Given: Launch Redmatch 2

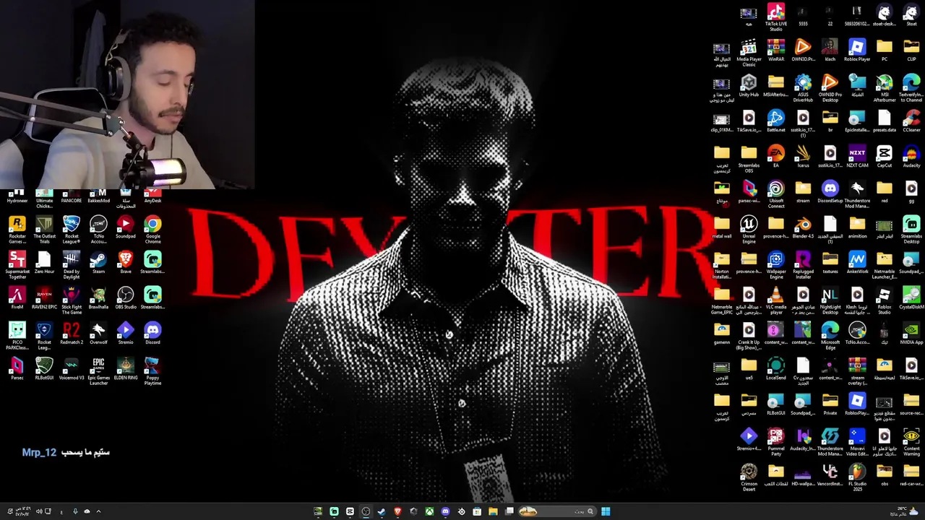Looking at the screenshot, I should point(72,333).
